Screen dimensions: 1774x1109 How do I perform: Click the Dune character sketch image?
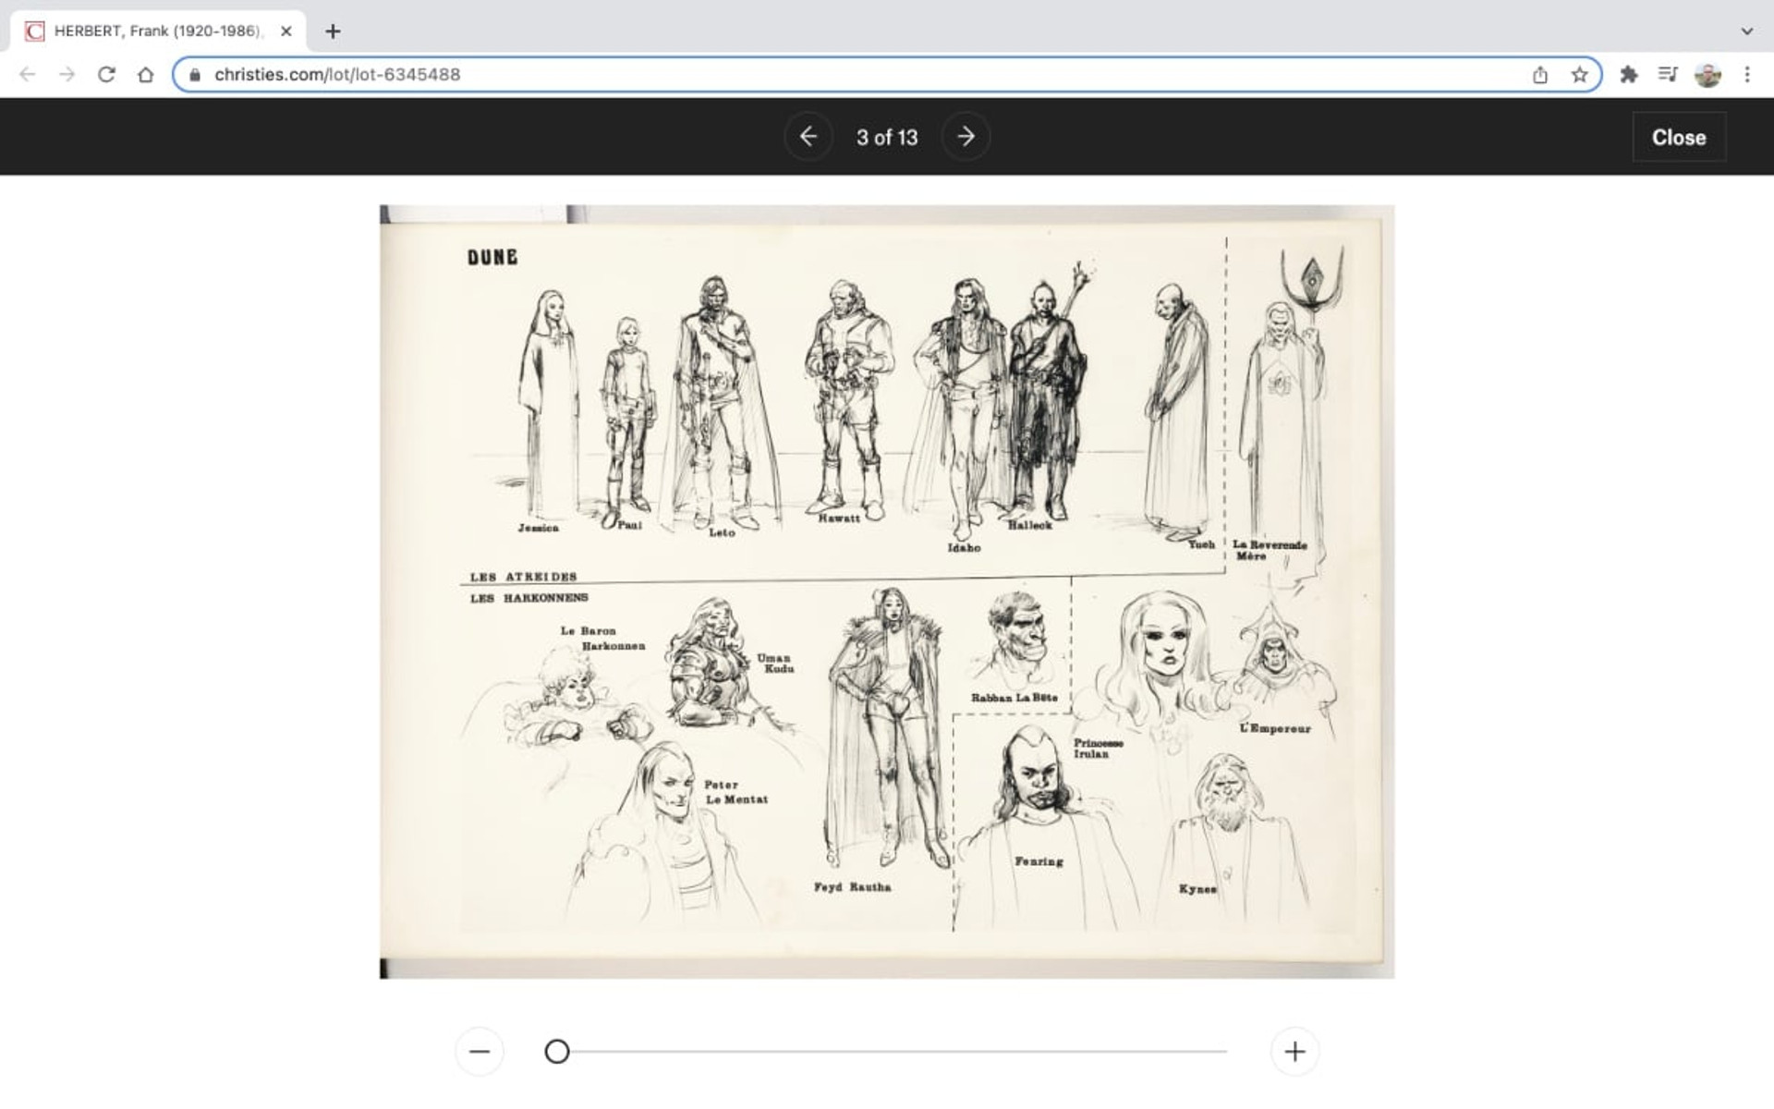click(887, 591)
